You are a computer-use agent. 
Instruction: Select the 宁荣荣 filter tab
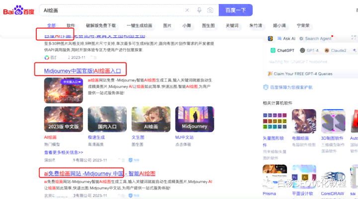pyautogui.click(x=303, y=25)
